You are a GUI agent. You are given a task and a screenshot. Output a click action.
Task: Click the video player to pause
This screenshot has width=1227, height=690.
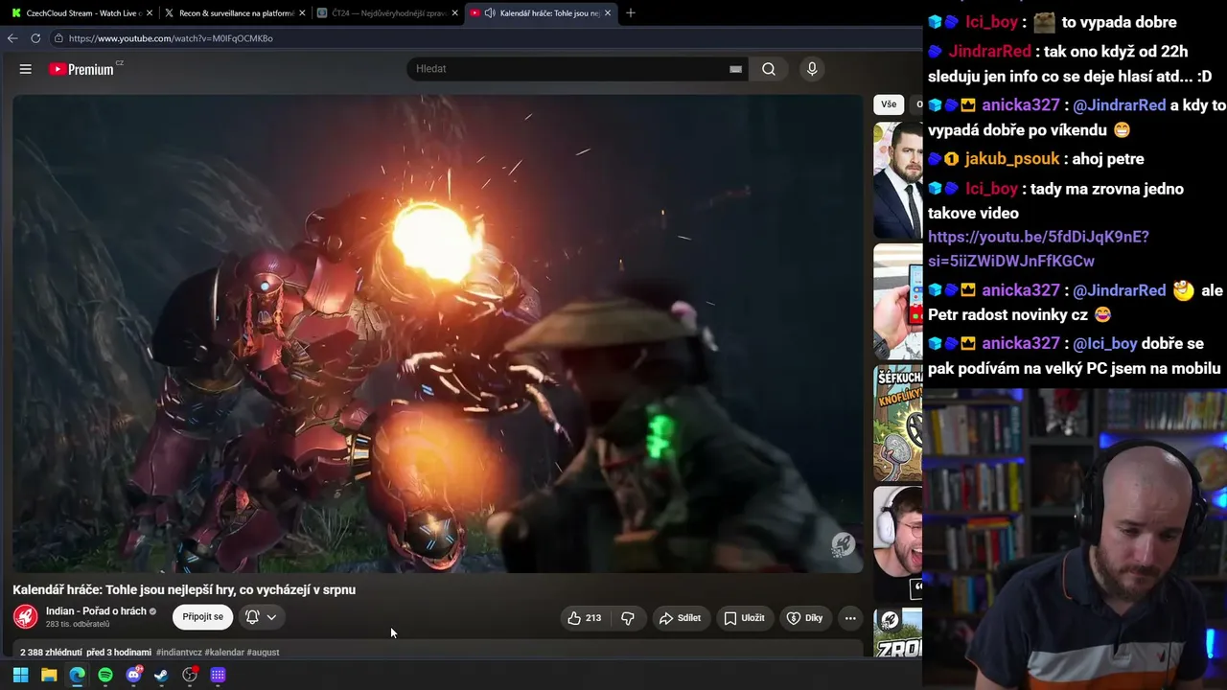(x=437, y=333)
